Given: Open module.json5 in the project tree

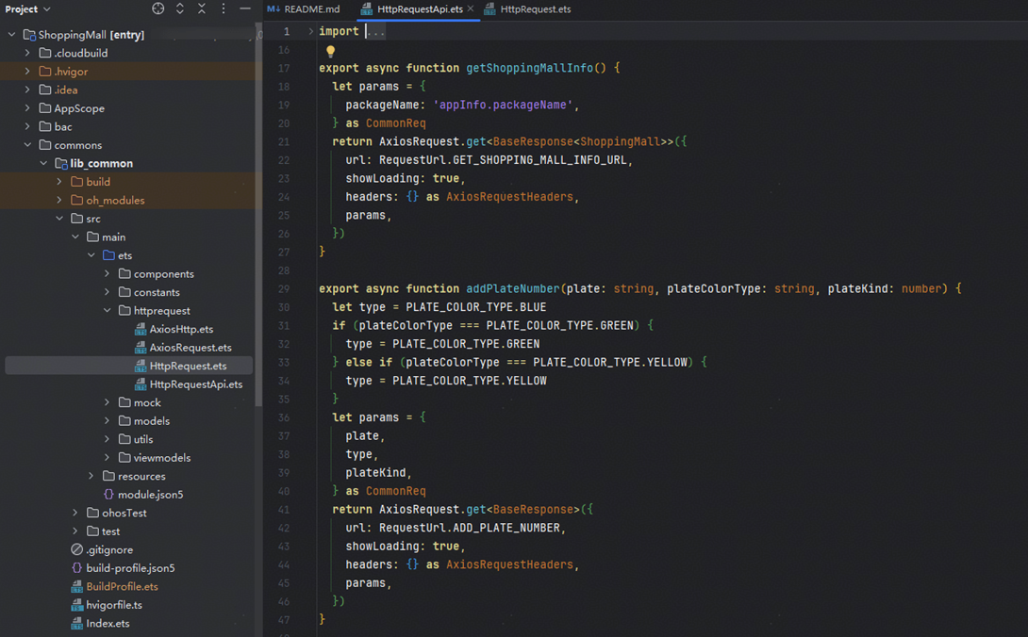Looking at the screenshot, I should [150, 495].
